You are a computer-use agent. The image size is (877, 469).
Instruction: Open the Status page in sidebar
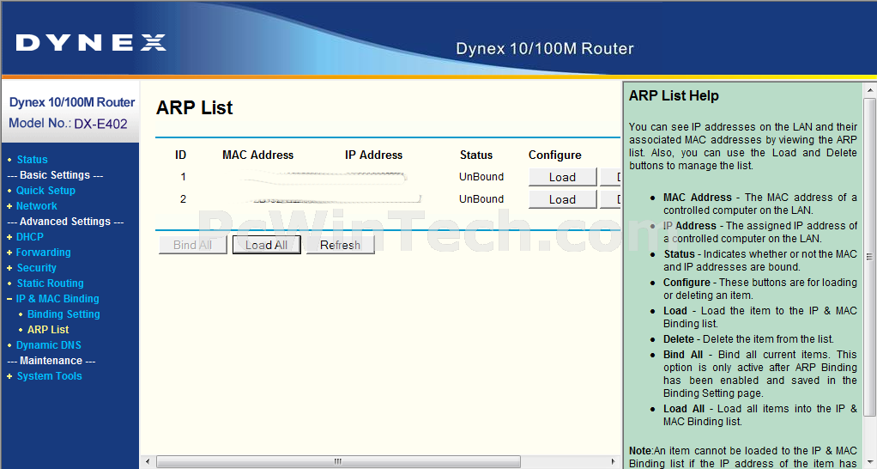(32, 160)
